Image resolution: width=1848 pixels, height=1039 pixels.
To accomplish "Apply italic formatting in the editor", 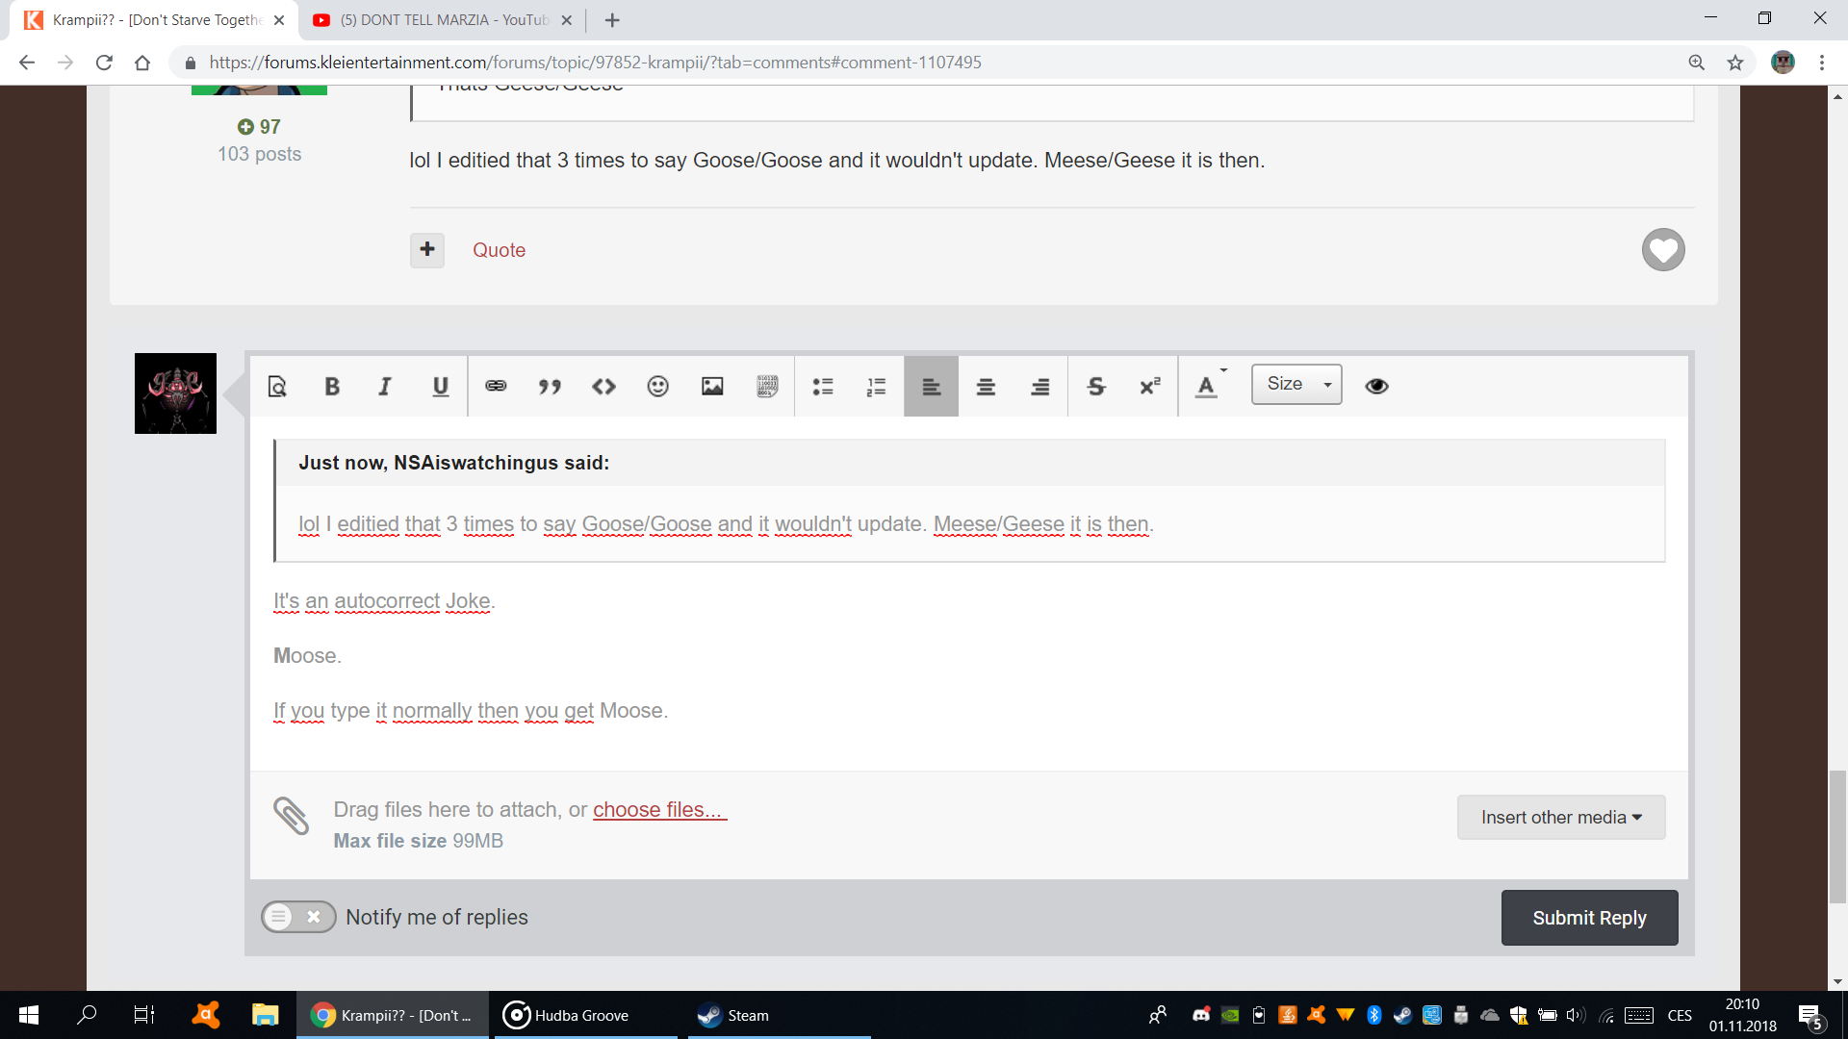I will coord(385,386).
